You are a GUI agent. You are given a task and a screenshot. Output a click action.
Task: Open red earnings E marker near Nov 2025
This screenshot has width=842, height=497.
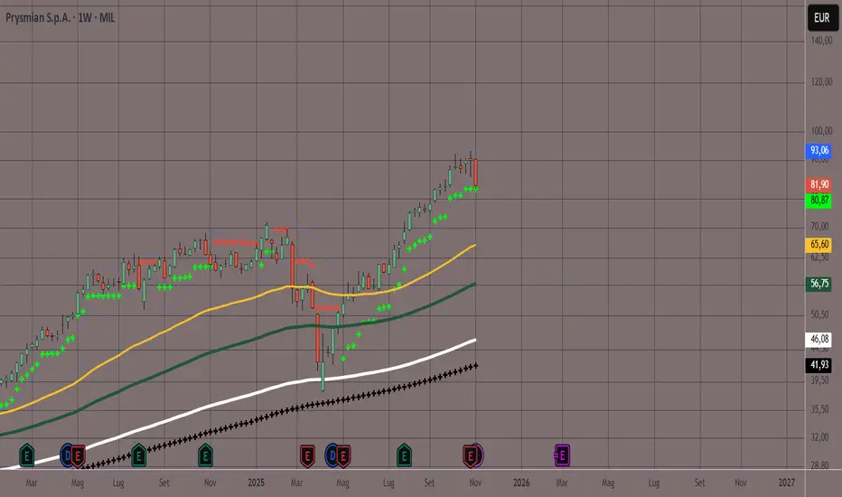471,455
